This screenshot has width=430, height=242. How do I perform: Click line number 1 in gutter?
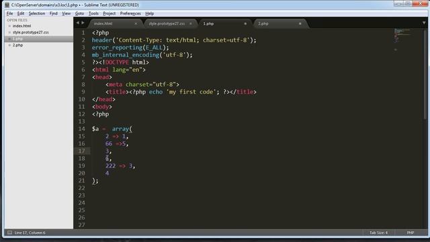click(83, 33)
